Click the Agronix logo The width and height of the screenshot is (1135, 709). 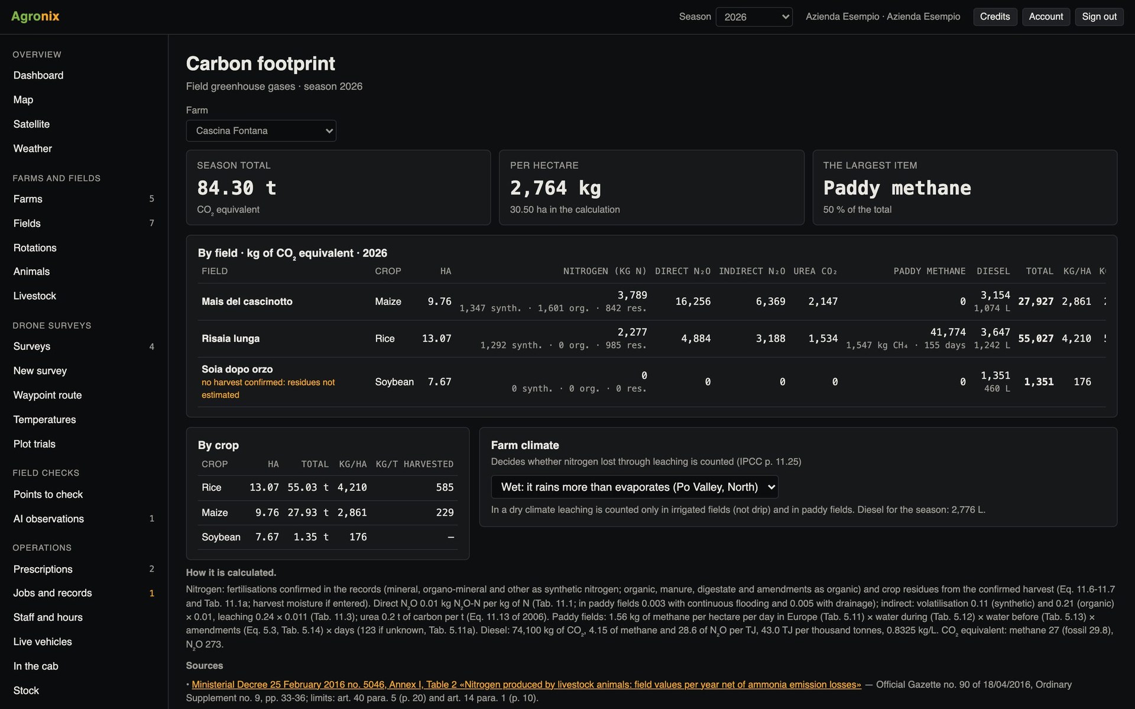click(35, 16)
